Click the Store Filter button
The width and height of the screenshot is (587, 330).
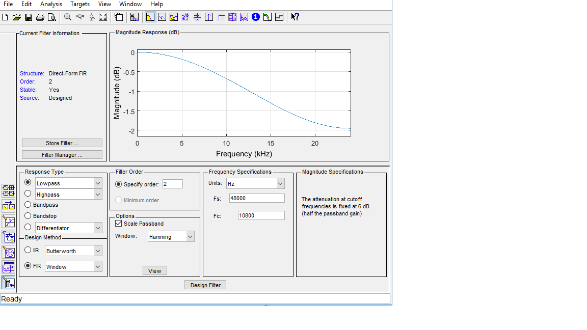62,143
